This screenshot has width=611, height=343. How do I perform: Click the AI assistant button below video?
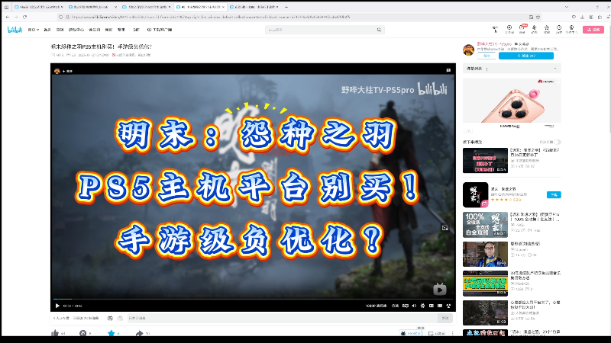point(411,333)
